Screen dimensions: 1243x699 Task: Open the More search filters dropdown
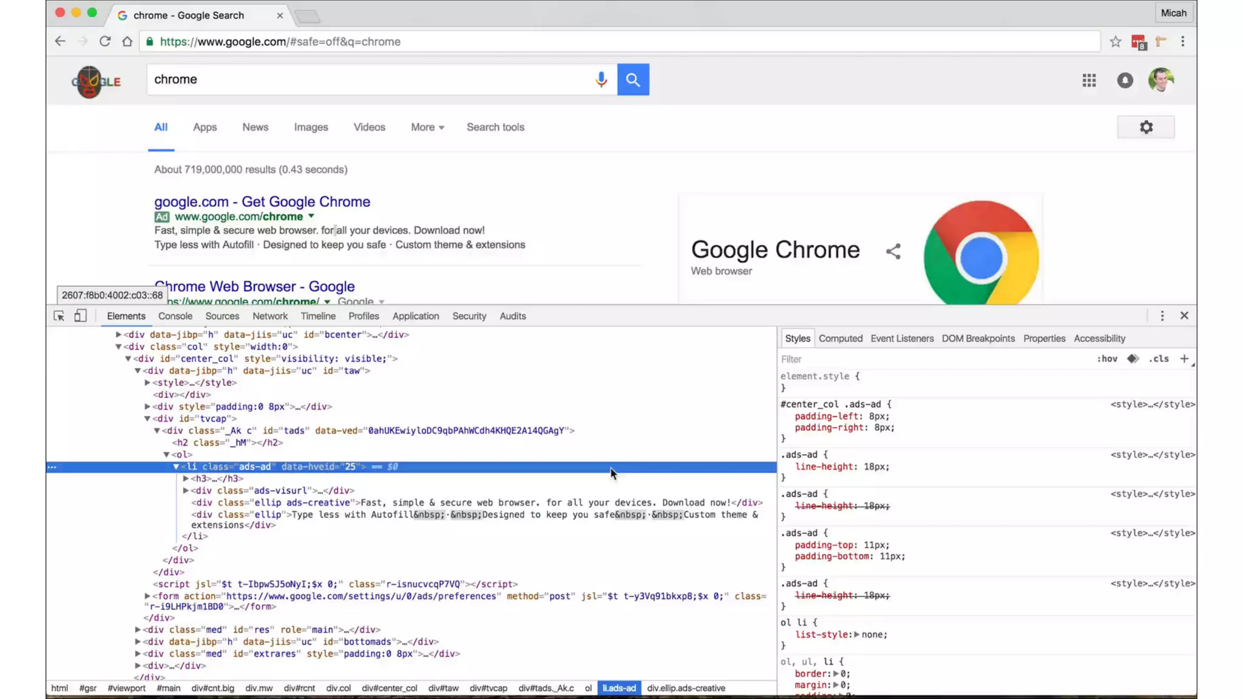(x=427, y=127)
